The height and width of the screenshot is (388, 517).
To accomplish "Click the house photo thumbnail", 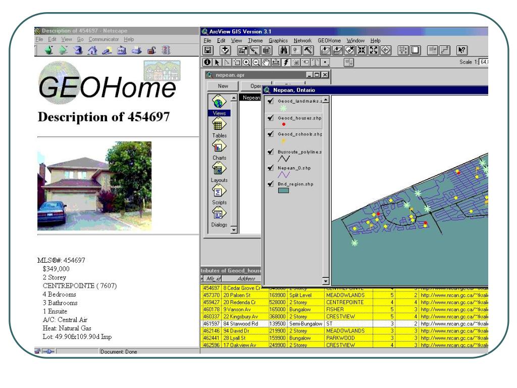I will [94, 186].
